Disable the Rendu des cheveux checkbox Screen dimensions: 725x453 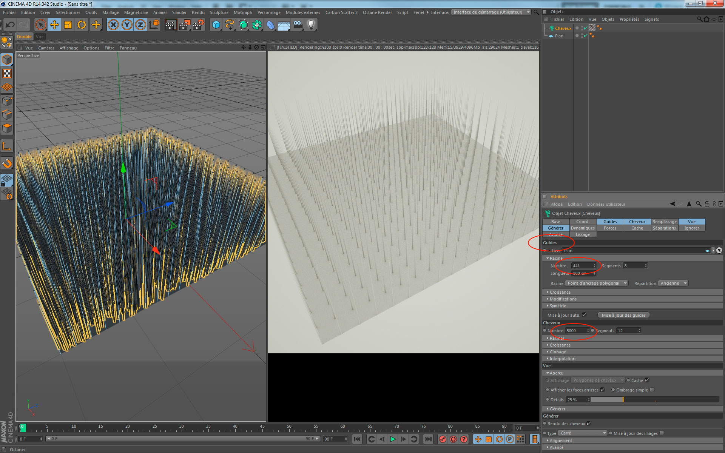[589, 424]
